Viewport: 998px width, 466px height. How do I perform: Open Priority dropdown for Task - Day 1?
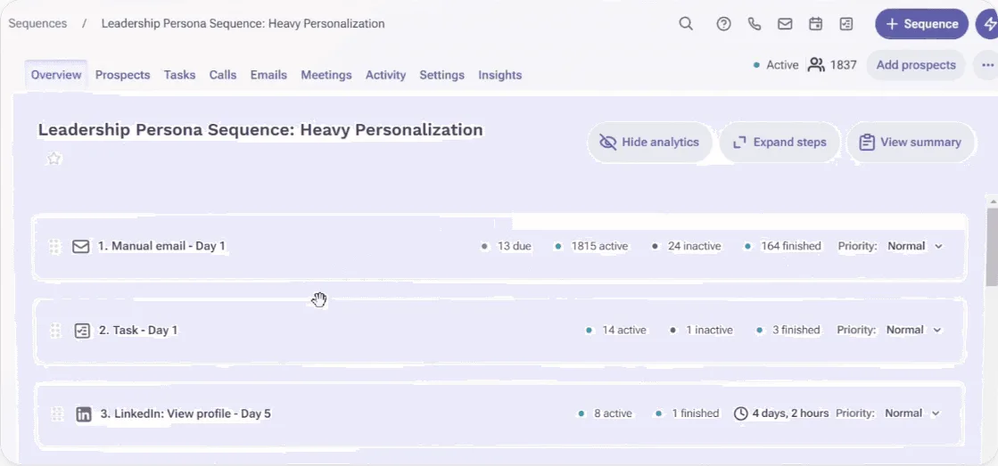913,330
